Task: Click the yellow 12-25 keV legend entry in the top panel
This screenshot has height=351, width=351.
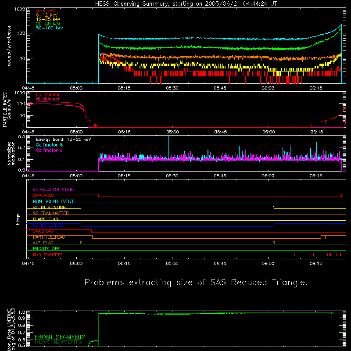Action: 48,19
